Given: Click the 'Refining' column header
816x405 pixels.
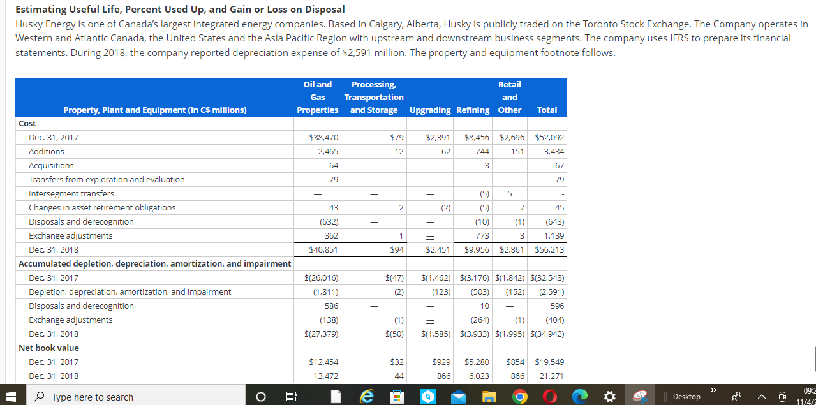Looking at the screenshot, I should 473,110.
